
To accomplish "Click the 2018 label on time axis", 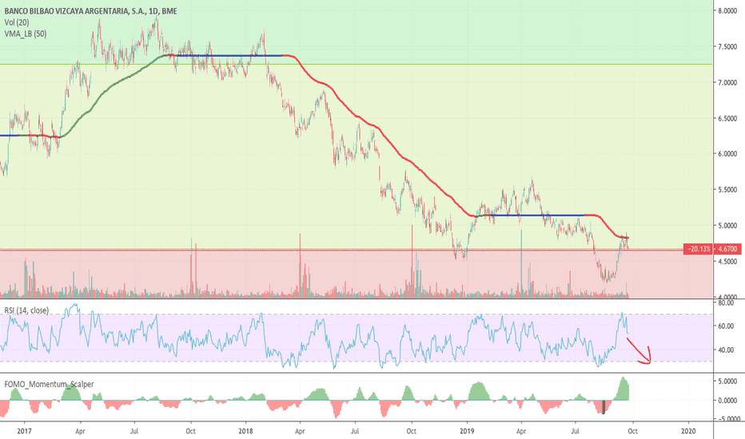I will 245,431.
